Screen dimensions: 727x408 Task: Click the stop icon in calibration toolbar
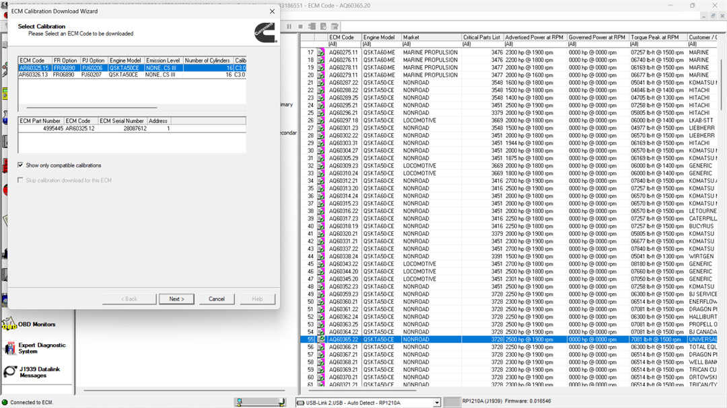click(301, 27)
